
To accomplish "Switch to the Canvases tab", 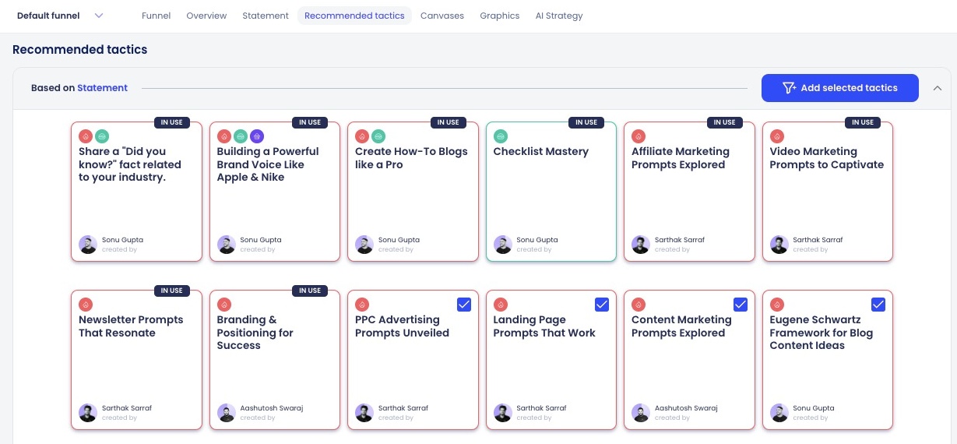I will [442, 16].
